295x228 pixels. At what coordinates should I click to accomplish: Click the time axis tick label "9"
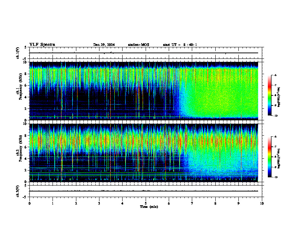click(238, 203)
